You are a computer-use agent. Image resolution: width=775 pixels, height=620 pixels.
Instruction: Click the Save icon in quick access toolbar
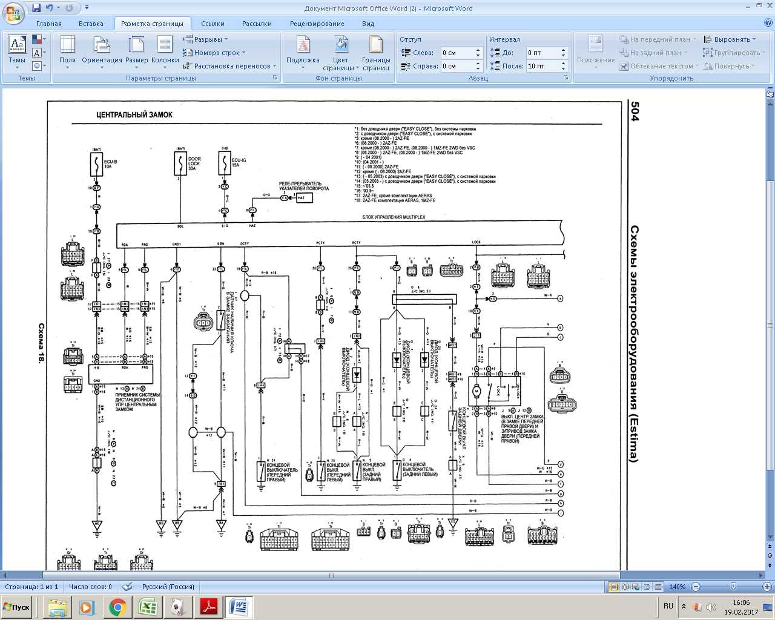[36, 8]
